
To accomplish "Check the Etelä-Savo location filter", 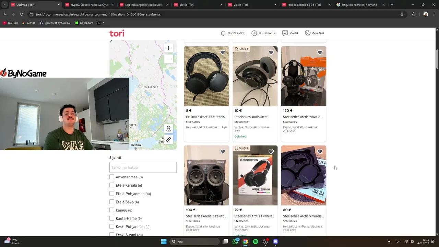I will coord(112,202).
